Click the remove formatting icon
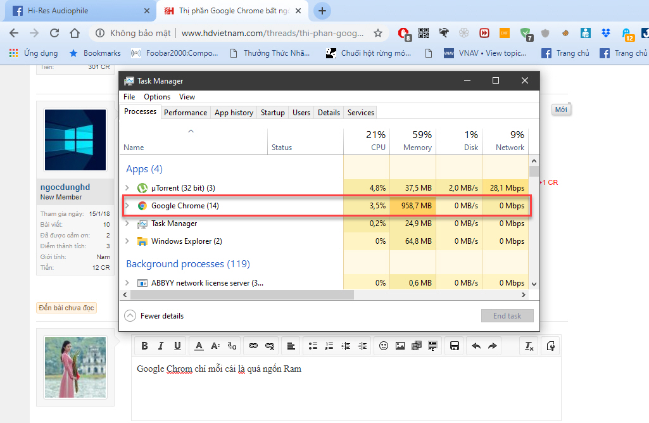The width and height of the screenshot is (649, 423). click(529, 346)
